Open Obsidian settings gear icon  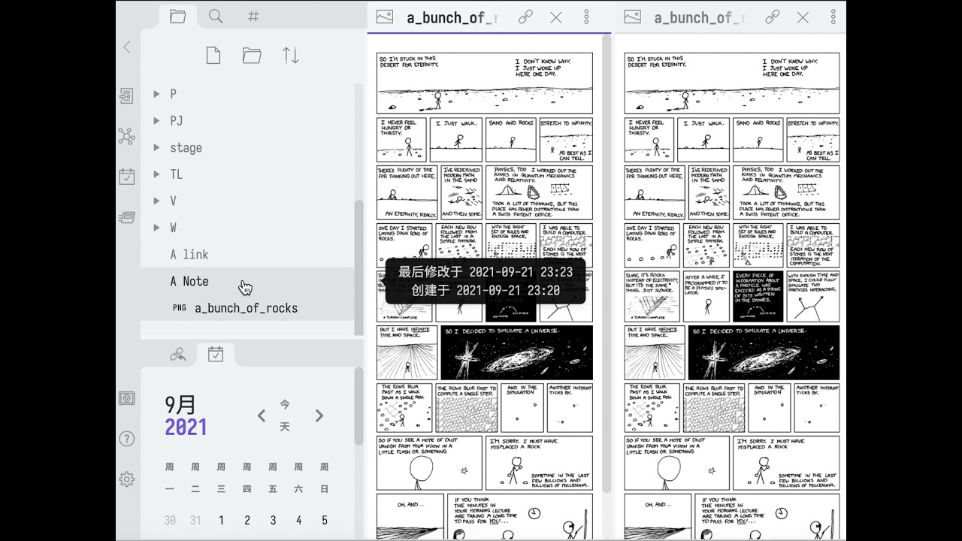click(126, 479)
